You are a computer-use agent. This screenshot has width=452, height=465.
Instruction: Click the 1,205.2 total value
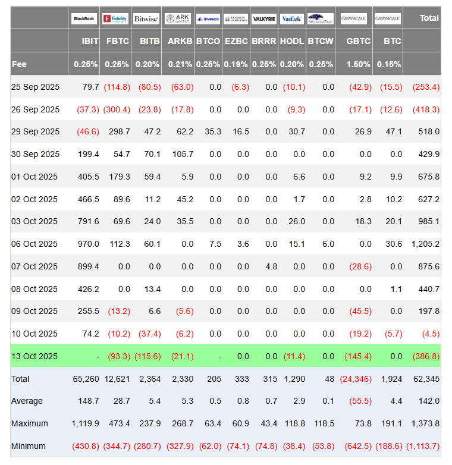(425, 244)
